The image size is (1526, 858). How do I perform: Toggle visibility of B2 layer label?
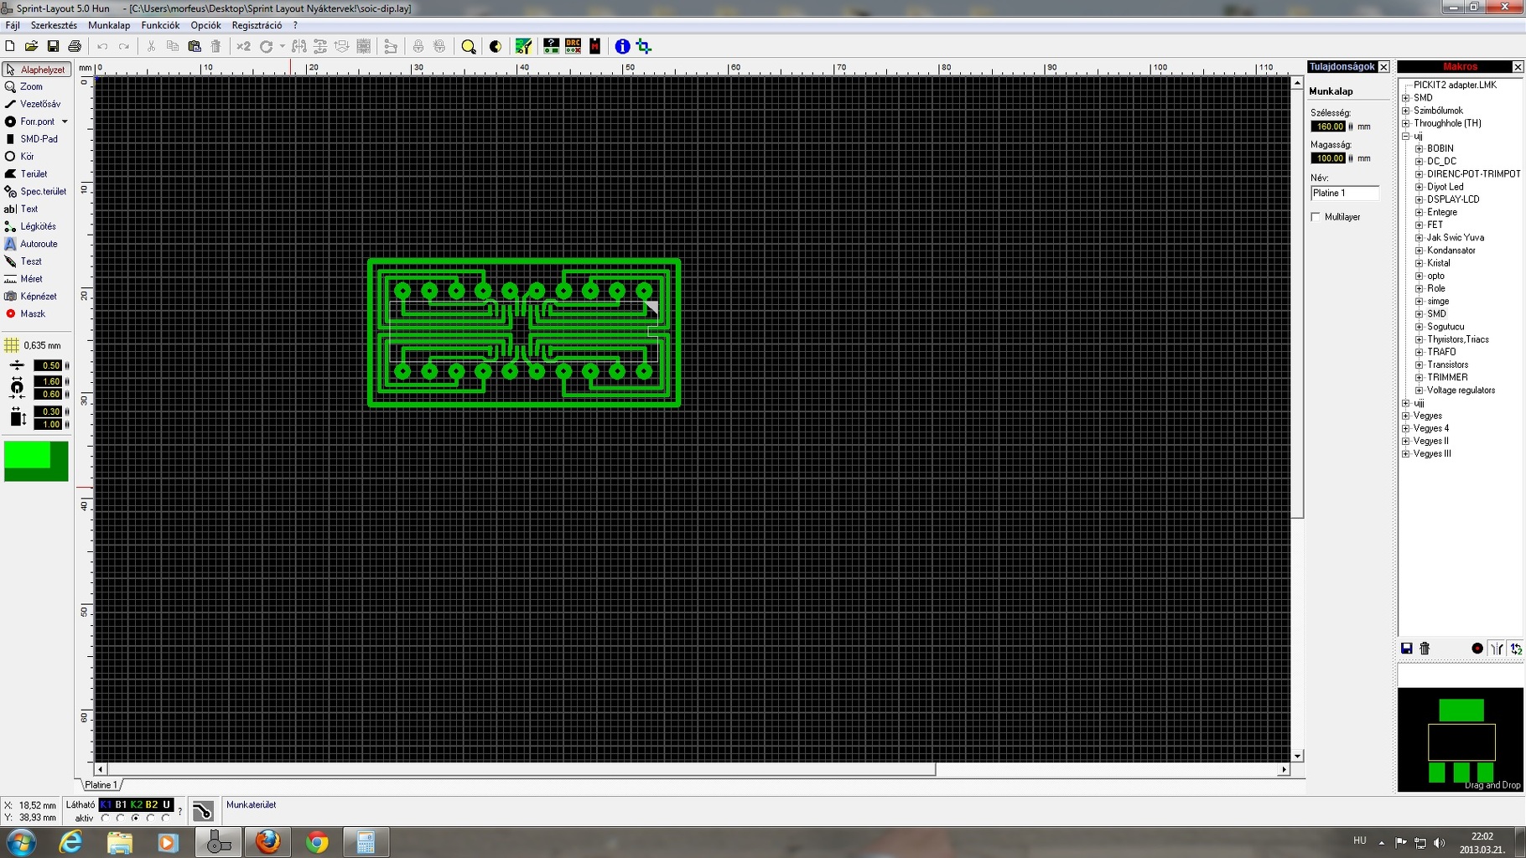[x=151, y=804]
